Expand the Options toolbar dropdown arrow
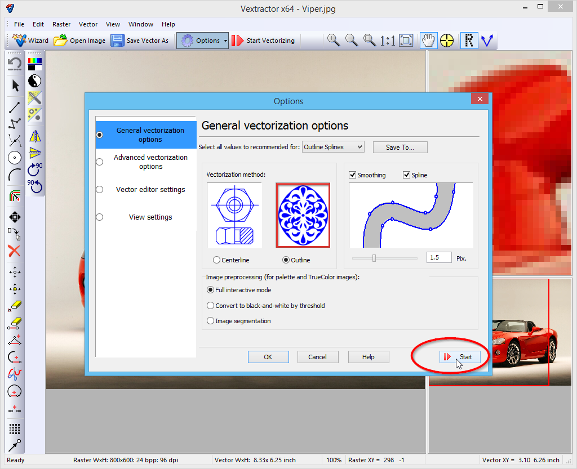Screen dimensions: 577x469 pyautogui.click(x=225, y=41)
